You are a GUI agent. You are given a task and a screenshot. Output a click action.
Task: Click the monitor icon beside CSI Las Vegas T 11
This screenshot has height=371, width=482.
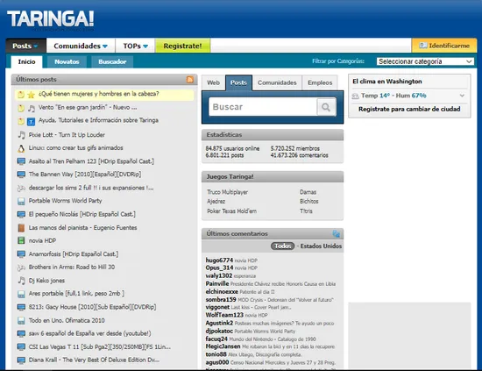click(21, 346)
